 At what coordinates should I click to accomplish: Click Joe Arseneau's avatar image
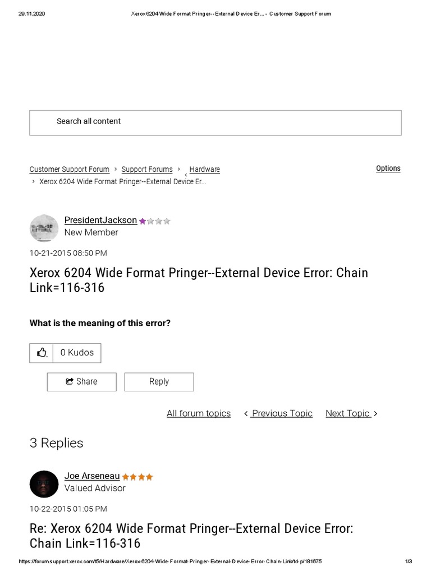[44, 484]
